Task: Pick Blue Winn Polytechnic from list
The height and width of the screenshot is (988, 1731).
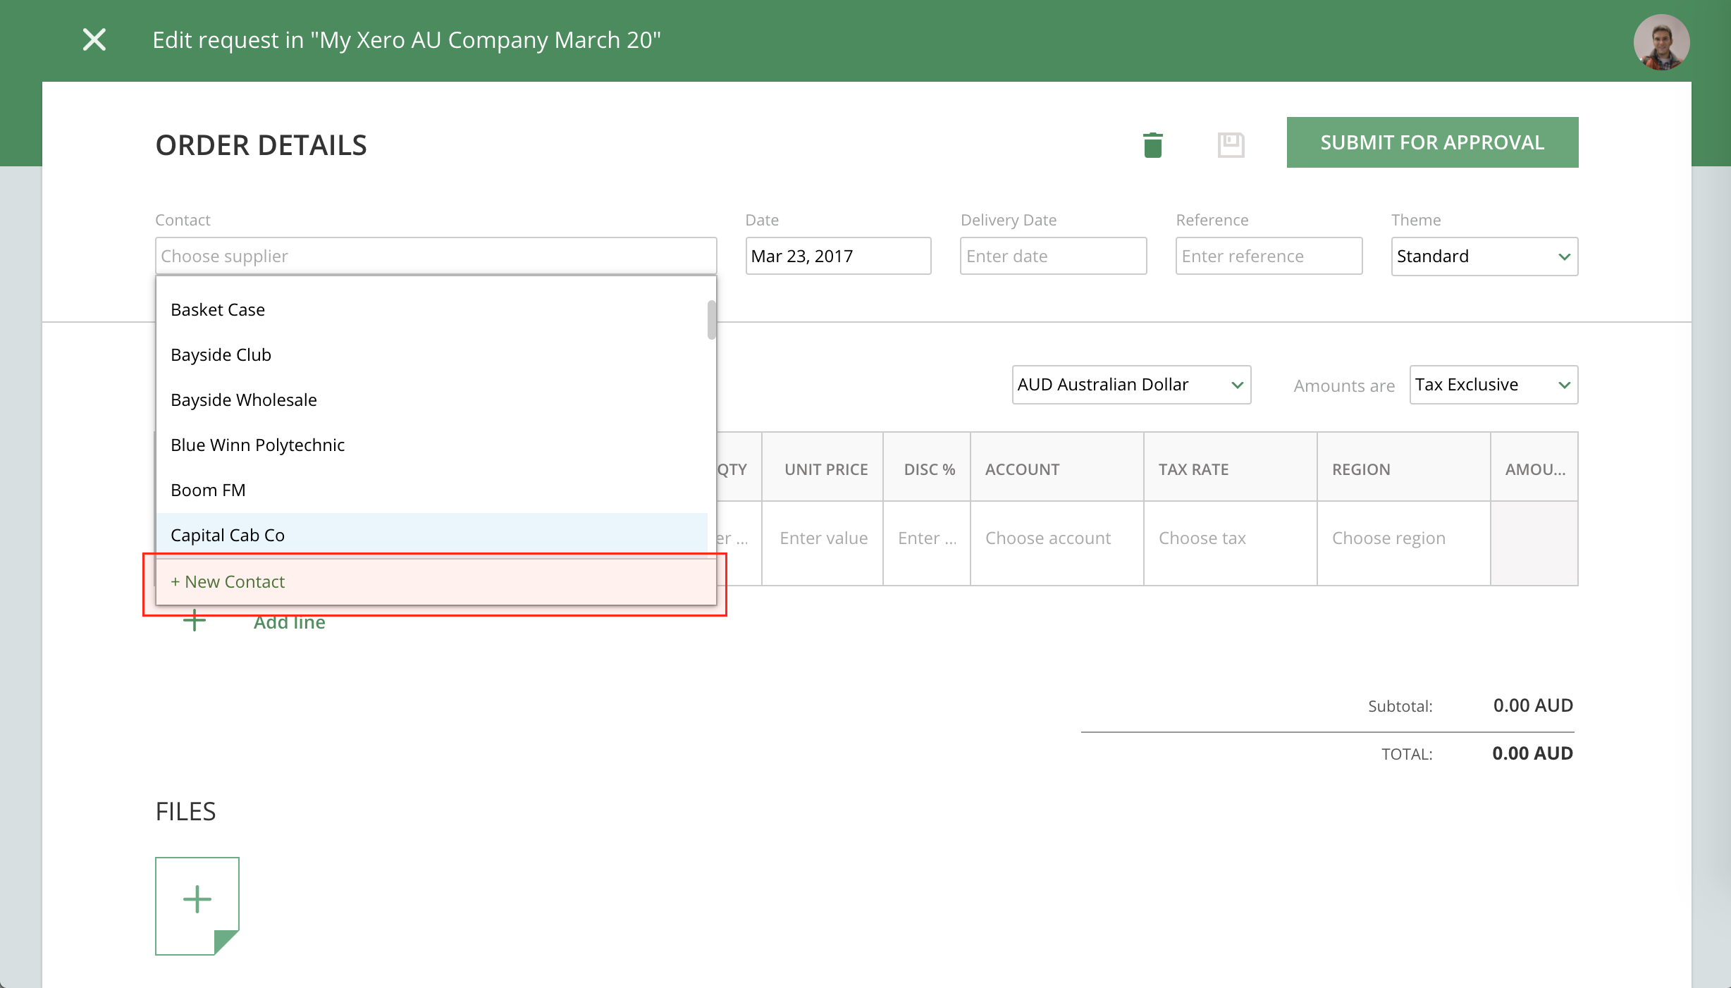Action: click(x=258, y=445)
